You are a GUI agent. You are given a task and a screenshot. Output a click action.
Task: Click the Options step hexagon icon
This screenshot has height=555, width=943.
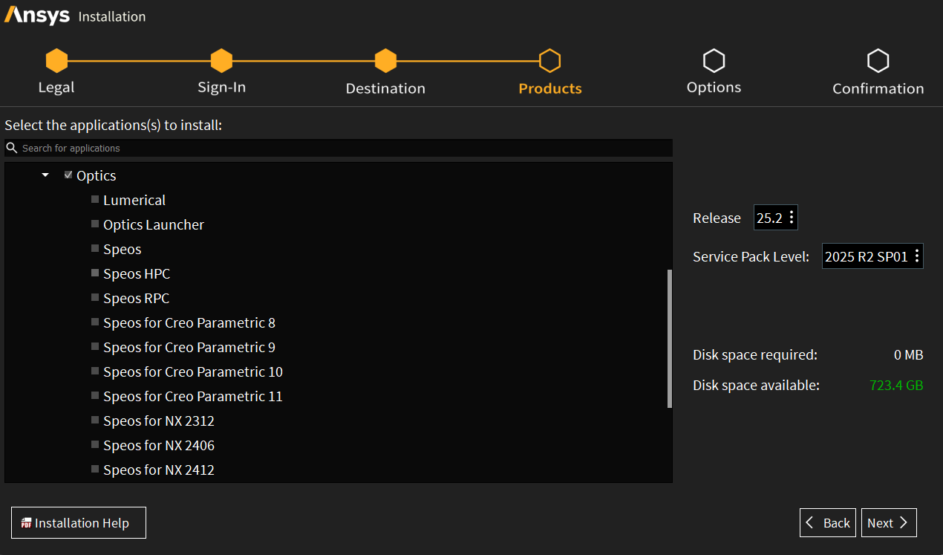[x=714, y=61]
